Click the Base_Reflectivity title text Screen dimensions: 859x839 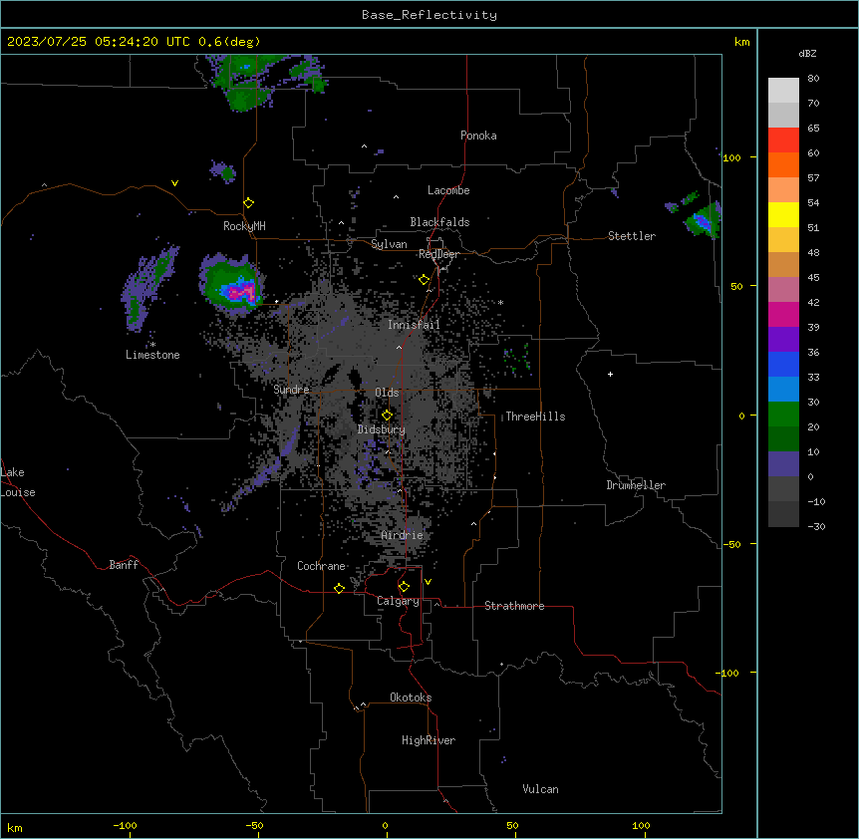click(x=429, y=15)
